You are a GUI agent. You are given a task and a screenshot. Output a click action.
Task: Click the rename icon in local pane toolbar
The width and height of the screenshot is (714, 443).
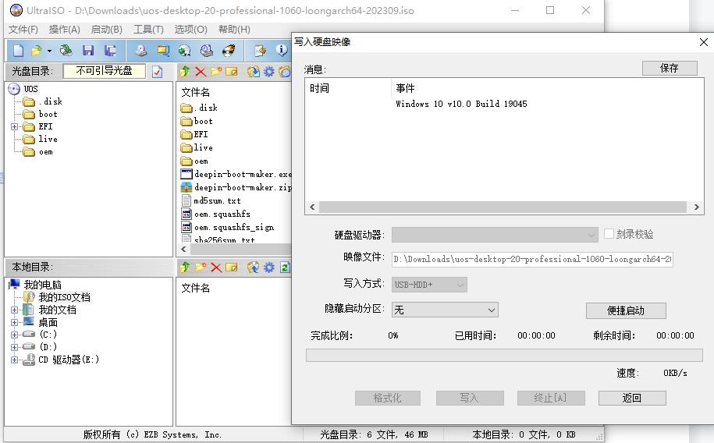231,268
